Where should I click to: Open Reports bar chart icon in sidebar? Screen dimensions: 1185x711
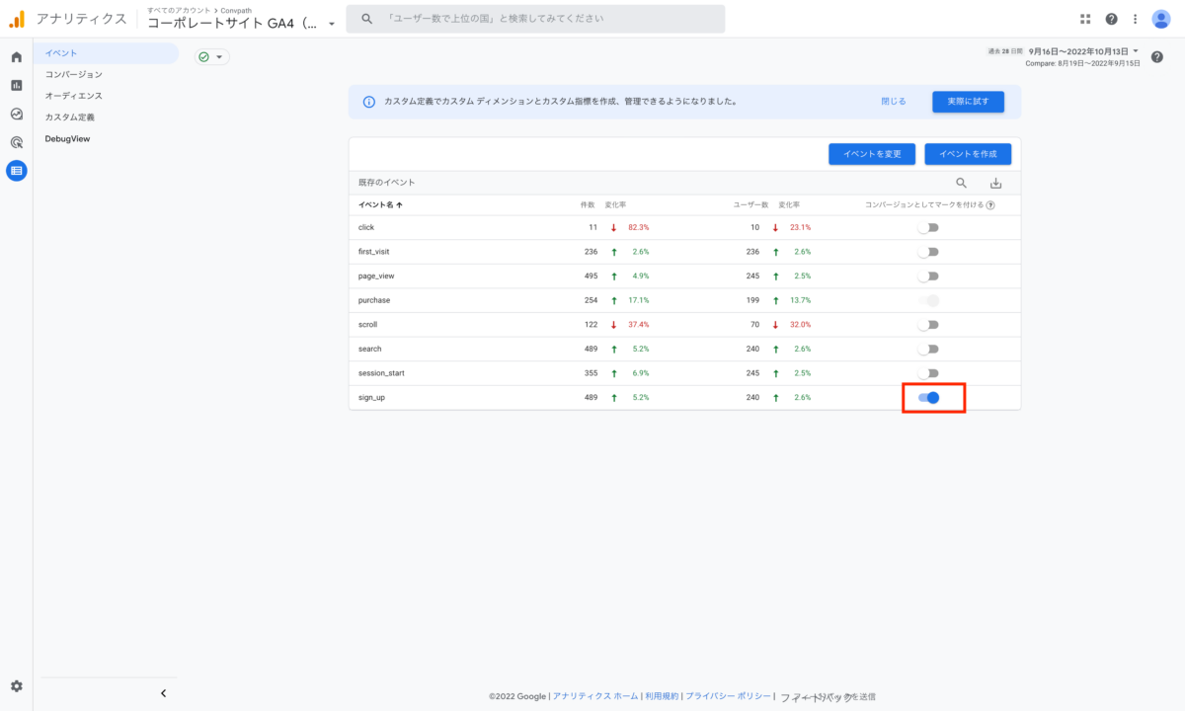point(17,86)
